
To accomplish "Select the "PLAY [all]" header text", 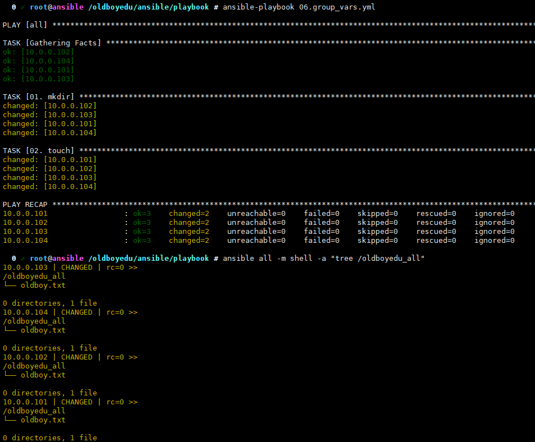I will tap(25, 25).
